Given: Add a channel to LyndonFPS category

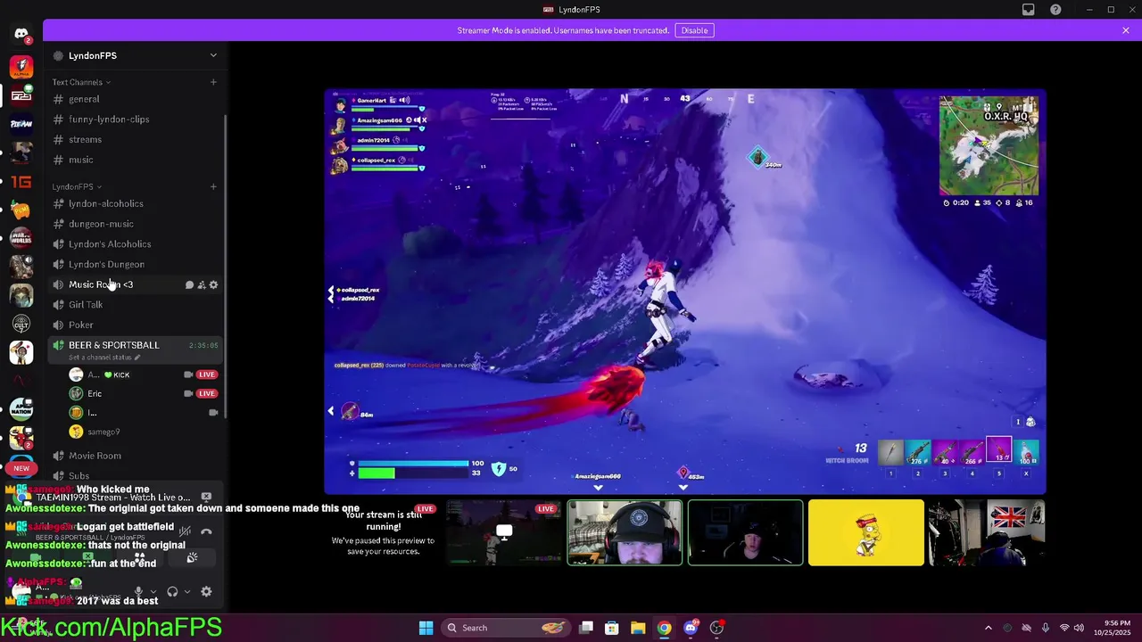Looking at the screenshot, I should pos(213,186).
